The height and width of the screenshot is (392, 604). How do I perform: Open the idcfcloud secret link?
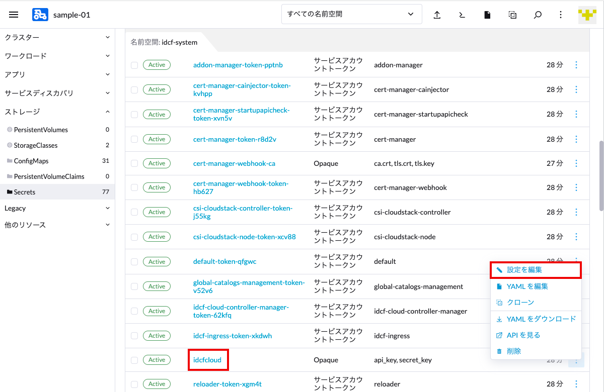coord(207,360)
